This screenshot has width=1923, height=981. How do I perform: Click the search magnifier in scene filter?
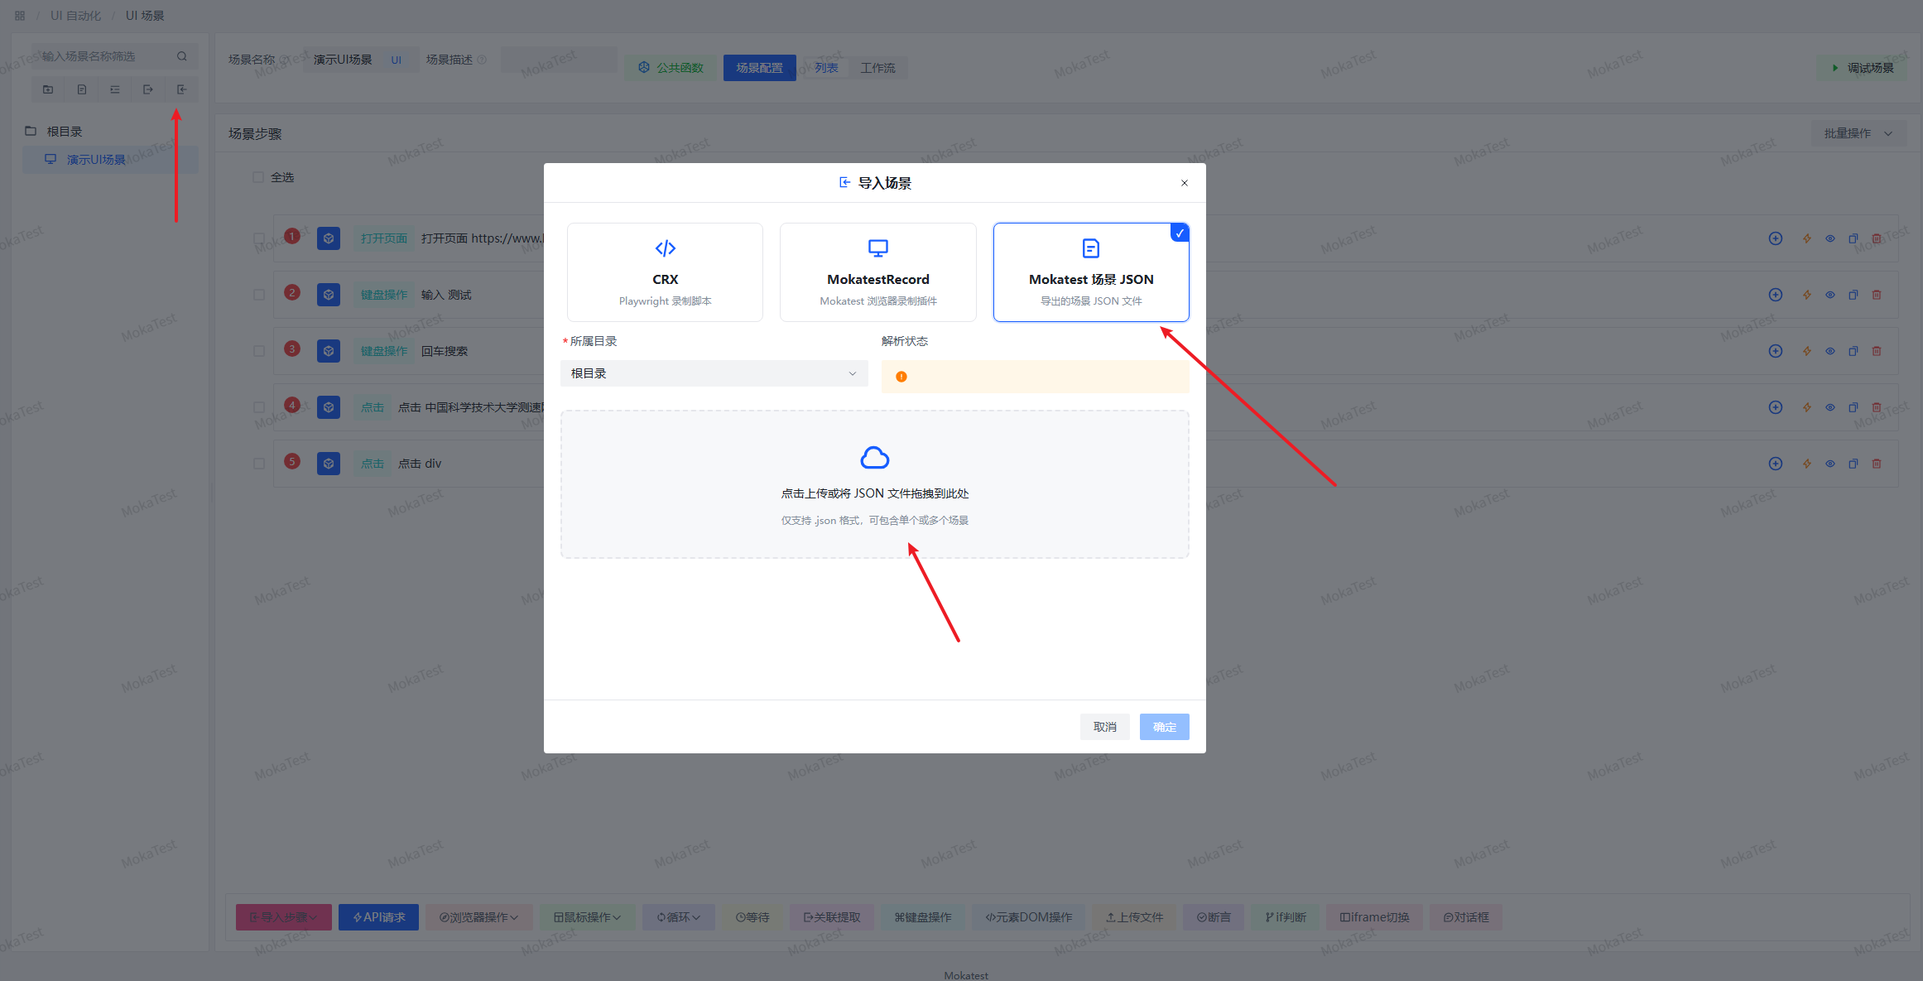[x=182, y=56]
